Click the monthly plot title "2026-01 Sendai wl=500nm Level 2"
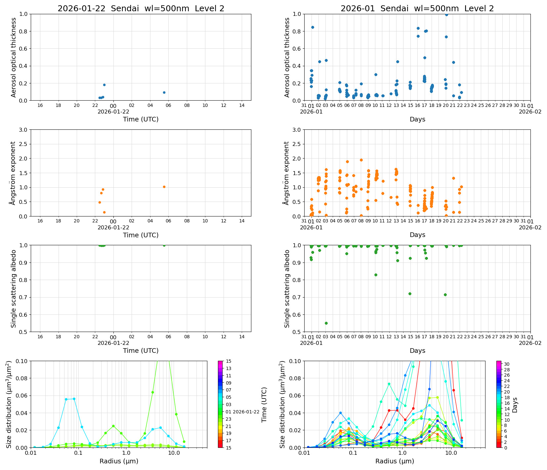The width and height of the screenshot is (547, 470). [418, 7]
